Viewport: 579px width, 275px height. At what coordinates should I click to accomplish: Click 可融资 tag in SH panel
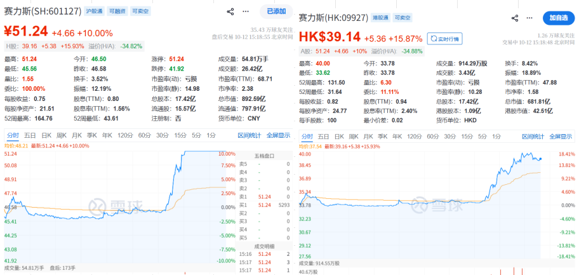(x=117, y=11)
